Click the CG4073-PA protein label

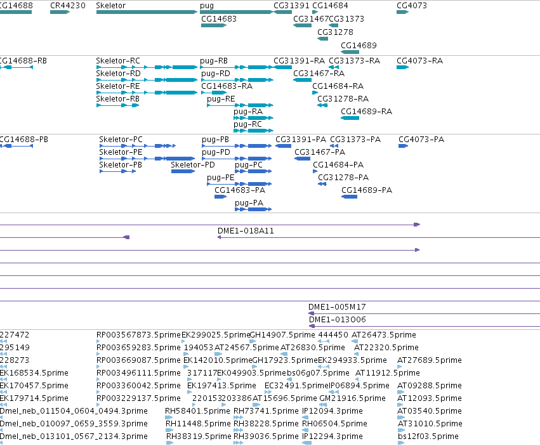[x=421, y=140]
